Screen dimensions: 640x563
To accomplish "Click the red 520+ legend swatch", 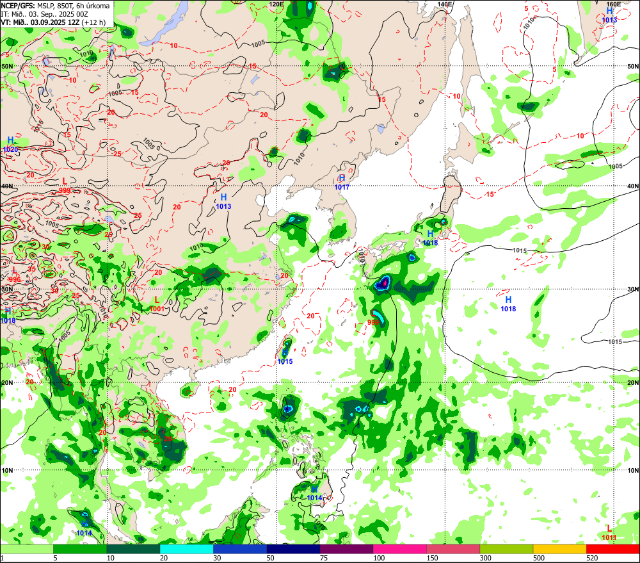I will 613,549.
